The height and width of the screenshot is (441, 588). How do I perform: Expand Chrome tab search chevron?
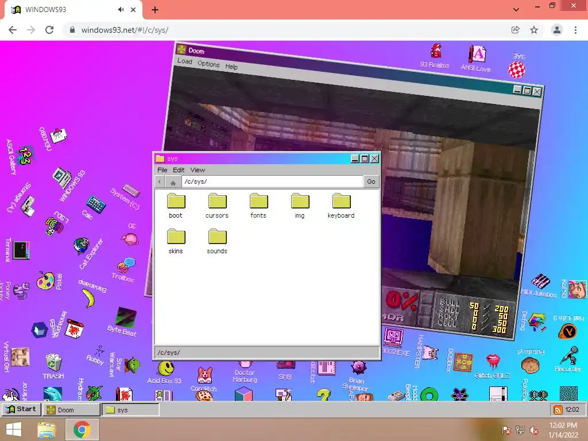[x=516, y=10]
